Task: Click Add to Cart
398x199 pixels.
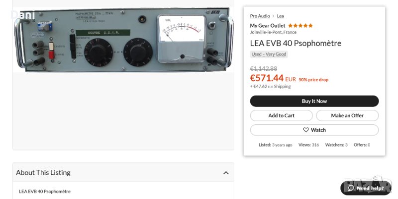Action: pyautogui.click(x=281, y=115)
